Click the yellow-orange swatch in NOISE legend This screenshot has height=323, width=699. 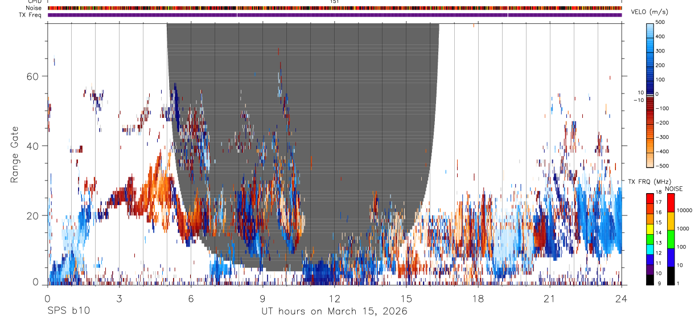click(671, 220)
